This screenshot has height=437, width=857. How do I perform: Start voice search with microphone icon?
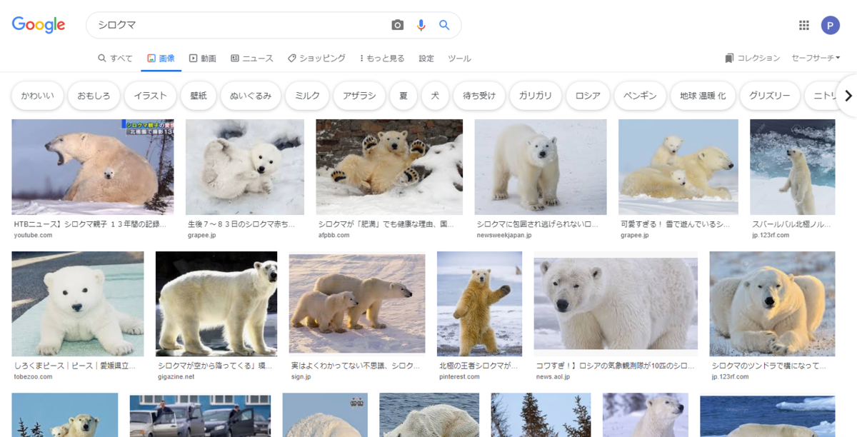(421, 25)
